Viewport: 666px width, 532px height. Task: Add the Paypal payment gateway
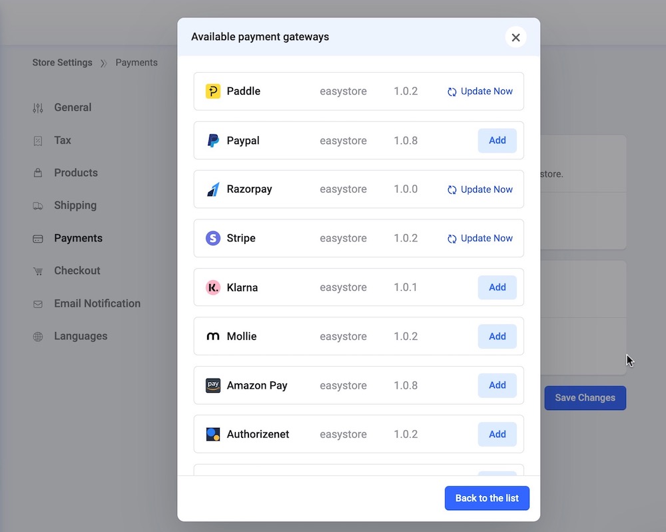tap(497, 141)
